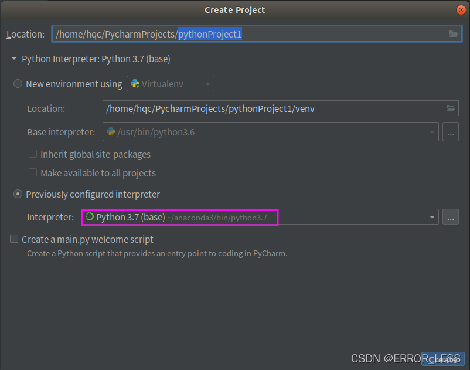Close the Create Project dialog

tap(461, 10)
